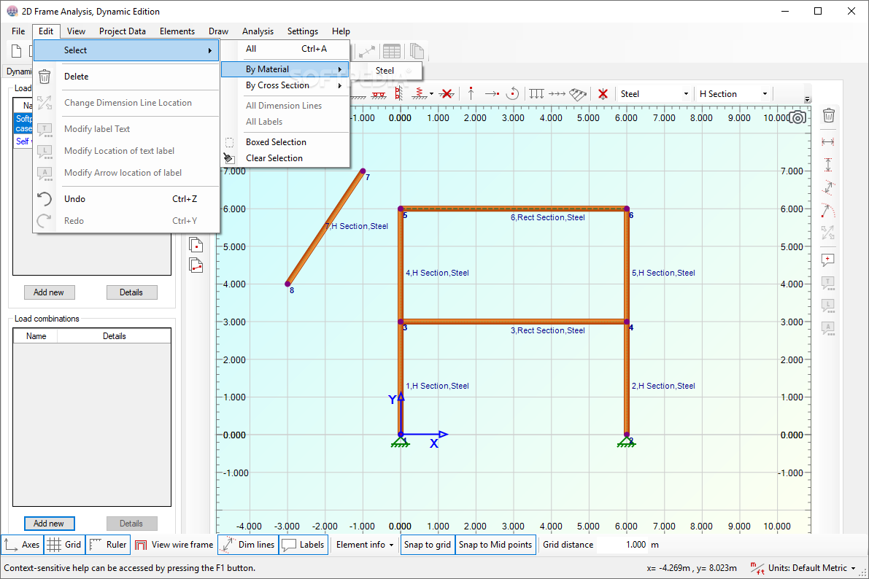Open the Help menu
The image size is (869, 579).
tap(341, 31)
